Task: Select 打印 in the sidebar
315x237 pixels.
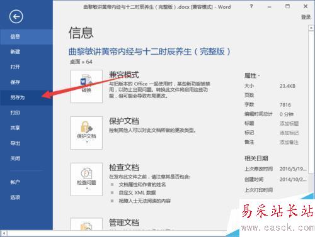Action: (26, 113)
